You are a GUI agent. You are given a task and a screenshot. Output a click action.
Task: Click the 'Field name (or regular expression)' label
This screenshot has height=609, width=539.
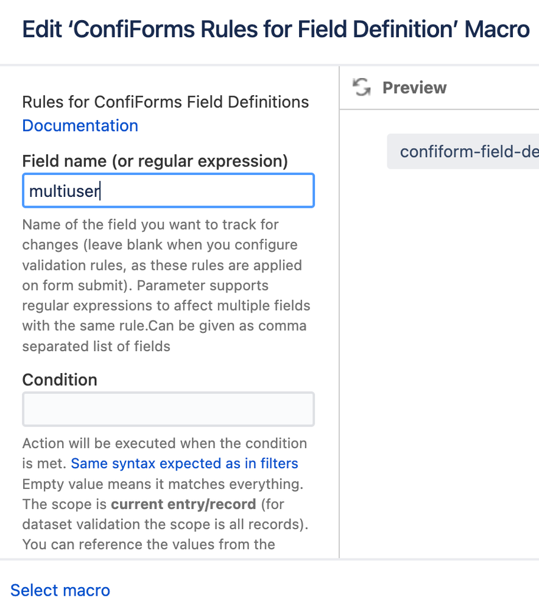[x=155, y=161]
